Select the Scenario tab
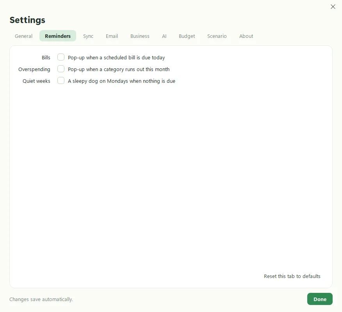 (217, 36)
